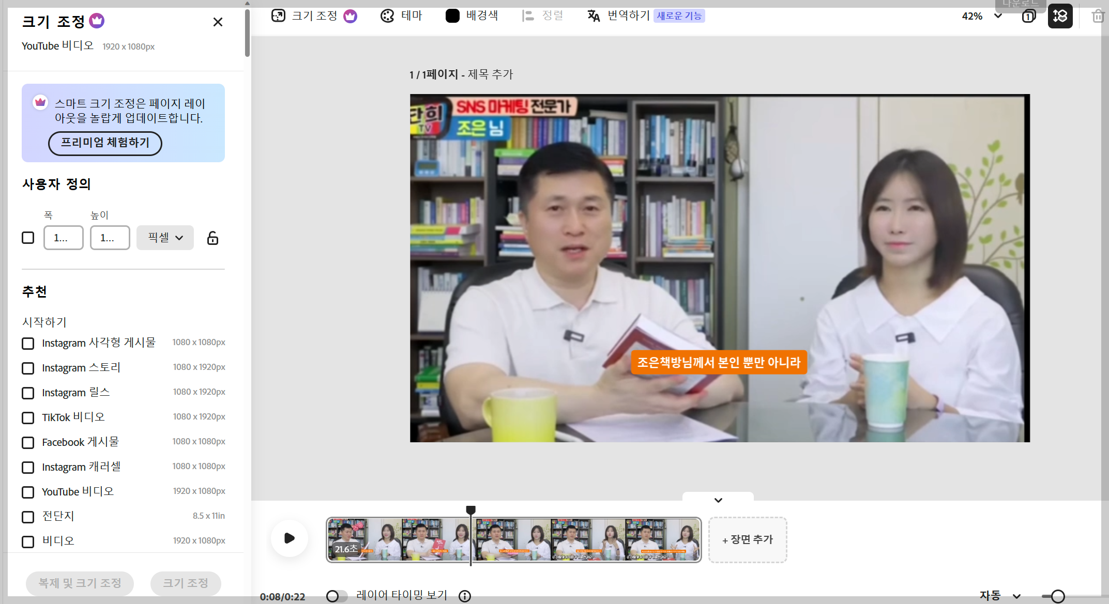The height and width of the screenshot is (604, 1109).
Task: Tick the Instagram 릴스 checkbox
Action: point(28,393)
